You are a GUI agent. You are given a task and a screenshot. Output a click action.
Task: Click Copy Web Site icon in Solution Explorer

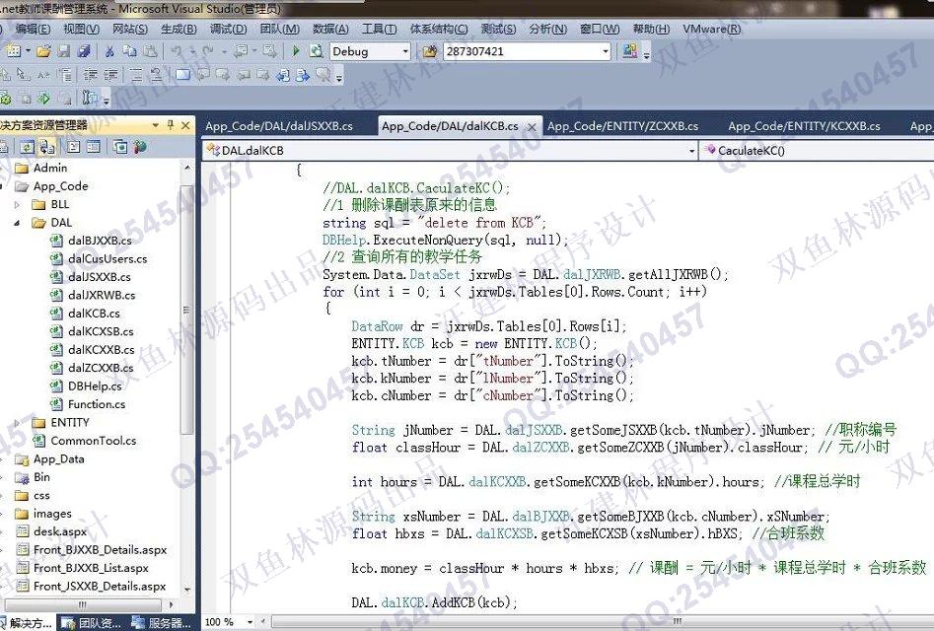pyautogui.click(x=120, y=147)
